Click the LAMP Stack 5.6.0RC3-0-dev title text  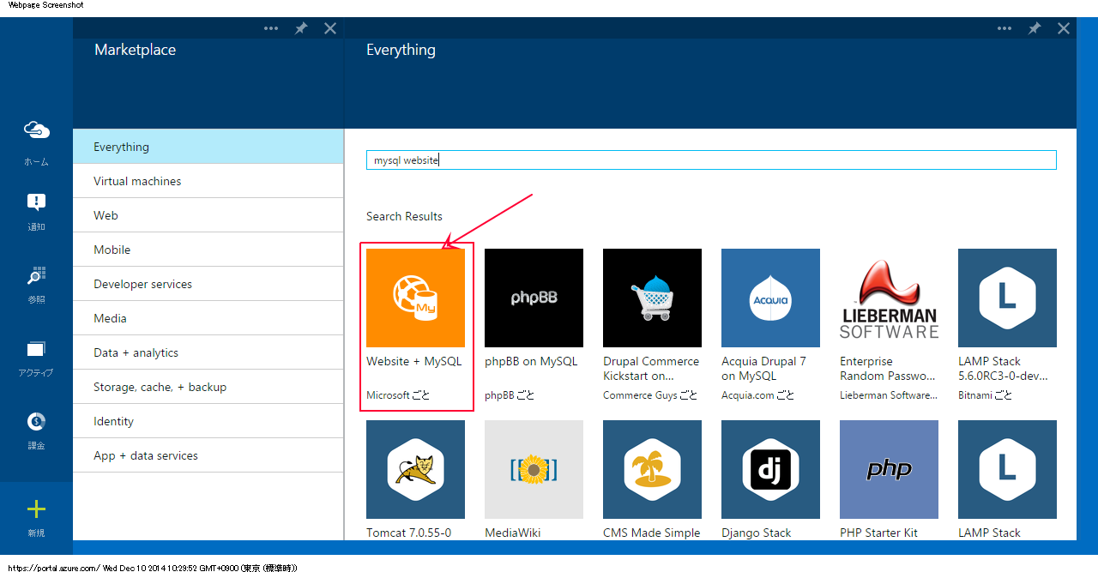(x=1003, y=369)
